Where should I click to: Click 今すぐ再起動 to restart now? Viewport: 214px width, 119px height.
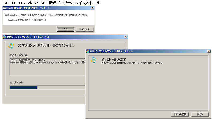[180, 114]
